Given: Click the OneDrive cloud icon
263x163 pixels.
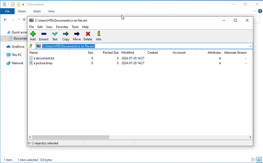Looking at the screenshot, I should (8, 47).
